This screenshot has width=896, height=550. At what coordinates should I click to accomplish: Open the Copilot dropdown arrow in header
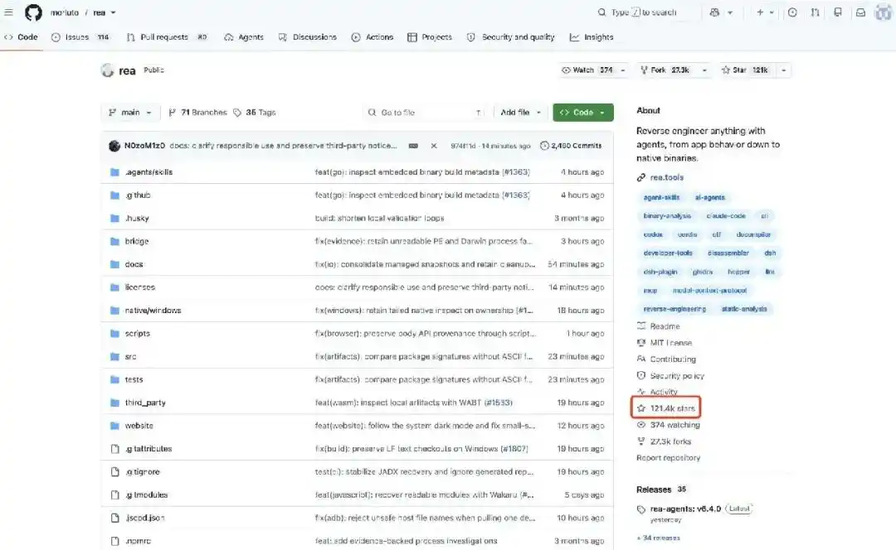[730, 12]
